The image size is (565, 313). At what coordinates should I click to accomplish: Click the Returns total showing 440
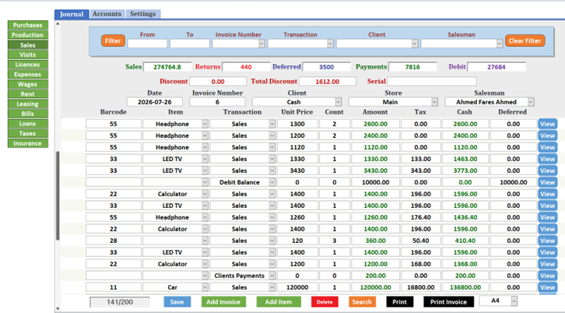pyautogui.click(x=246, y=67)
